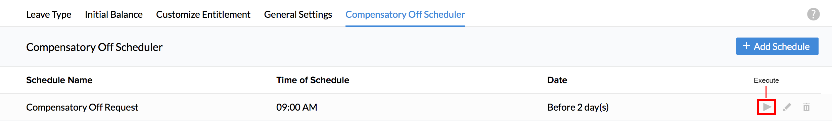Click the 09:00 AM schedule time value
This screenshot has height=122, width=832.
[x=297, y=107]
